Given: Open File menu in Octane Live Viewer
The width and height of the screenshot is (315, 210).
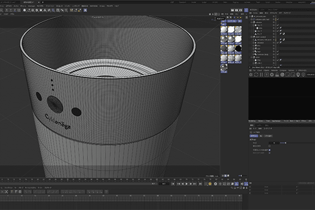Looking at the screenshot, I should coord(254,70).
